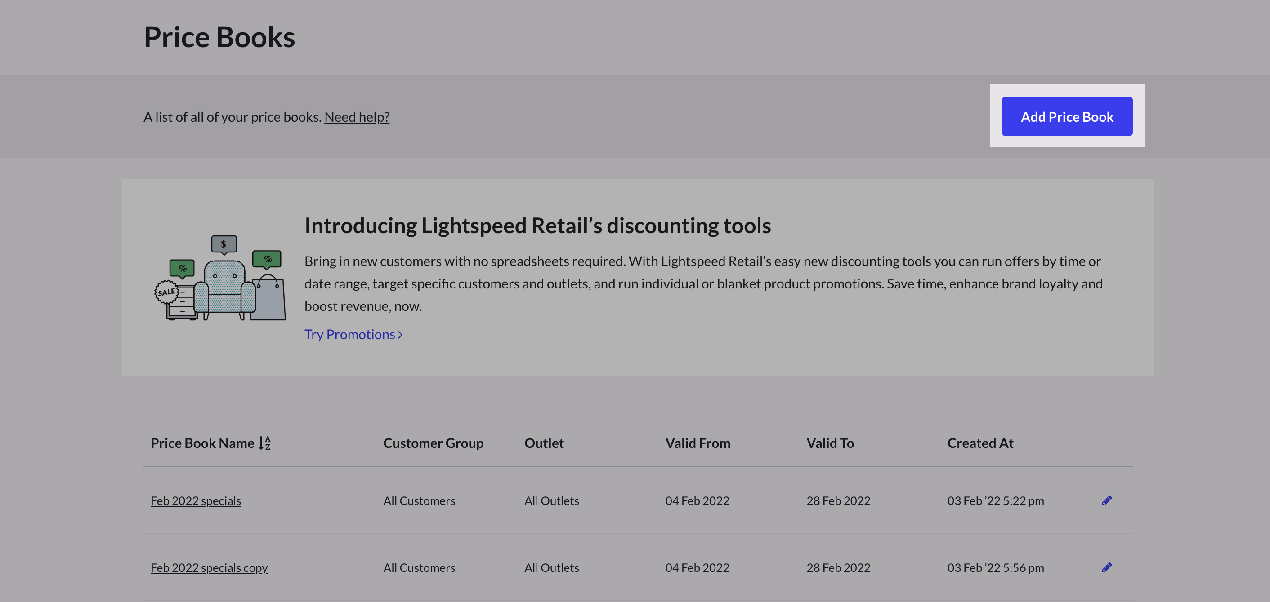The height and width of the screenshot is (602, 1270).
Task: Click the Created At column header
Action: [x=979, y=443]
